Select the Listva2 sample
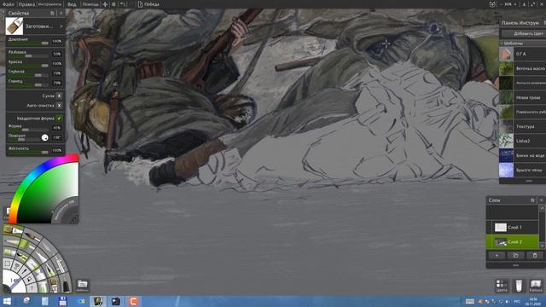Screen dimensions: 546x307 pyautogui.click(x=522, y=141)
